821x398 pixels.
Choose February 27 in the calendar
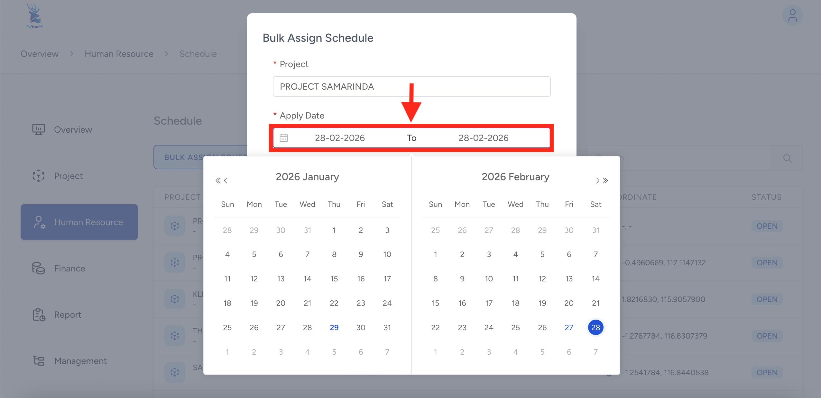tap(569, 327)
